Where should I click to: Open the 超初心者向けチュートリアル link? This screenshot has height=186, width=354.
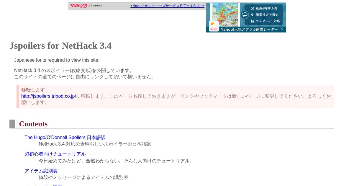55,154
